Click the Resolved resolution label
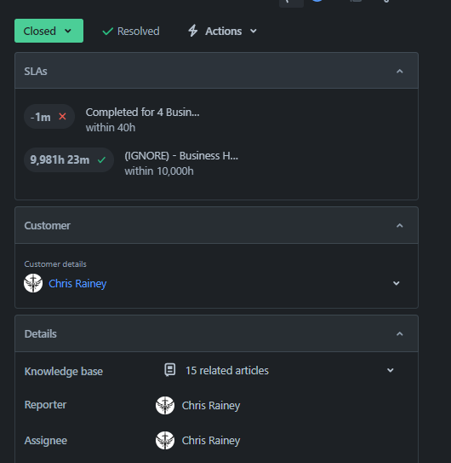 (138, 31)
